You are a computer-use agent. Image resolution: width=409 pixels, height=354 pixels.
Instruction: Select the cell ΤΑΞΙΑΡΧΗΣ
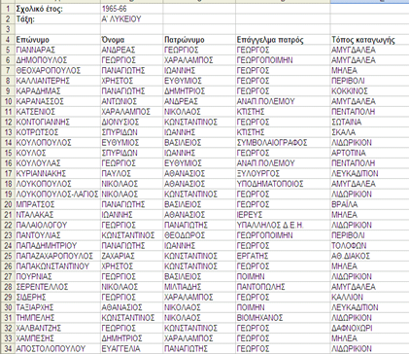[57, 307]
